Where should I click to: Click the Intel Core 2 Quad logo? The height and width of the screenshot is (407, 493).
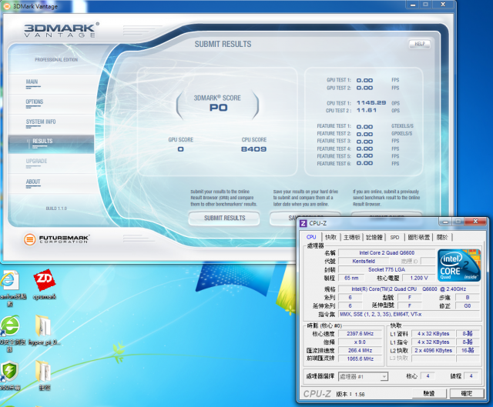pyautogui.click(x=459, y=265)
